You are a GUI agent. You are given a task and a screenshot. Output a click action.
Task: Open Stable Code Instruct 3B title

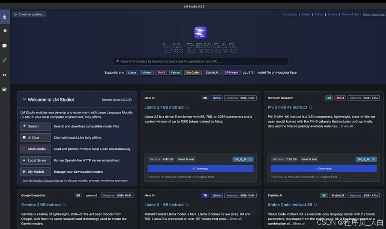click(290, 205)
